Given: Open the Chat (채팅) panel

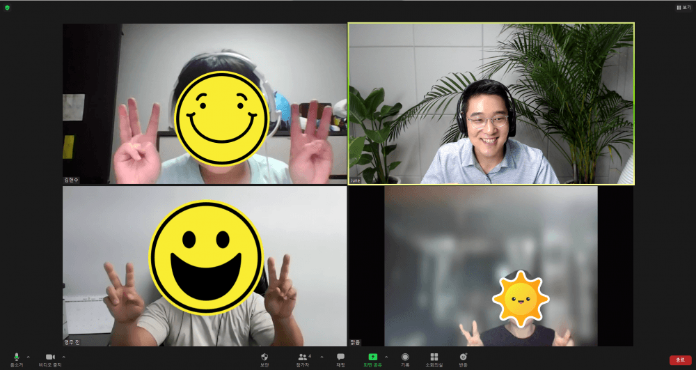Looking at the screenshot, I should click(x=340, y=357).
